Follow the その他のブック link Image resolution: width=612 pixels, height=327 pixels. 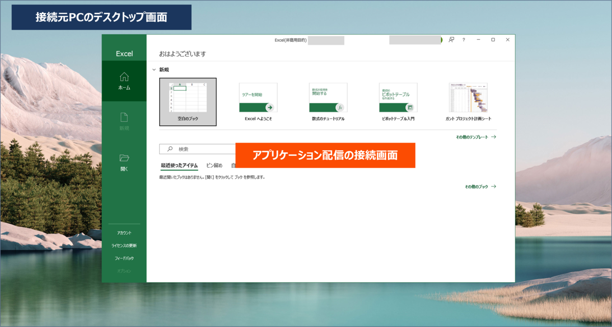point(480,187)
